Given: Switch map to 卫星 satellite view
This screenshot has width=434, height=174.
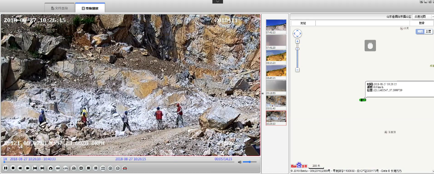Looking at the screenshot, I should 428,31.
